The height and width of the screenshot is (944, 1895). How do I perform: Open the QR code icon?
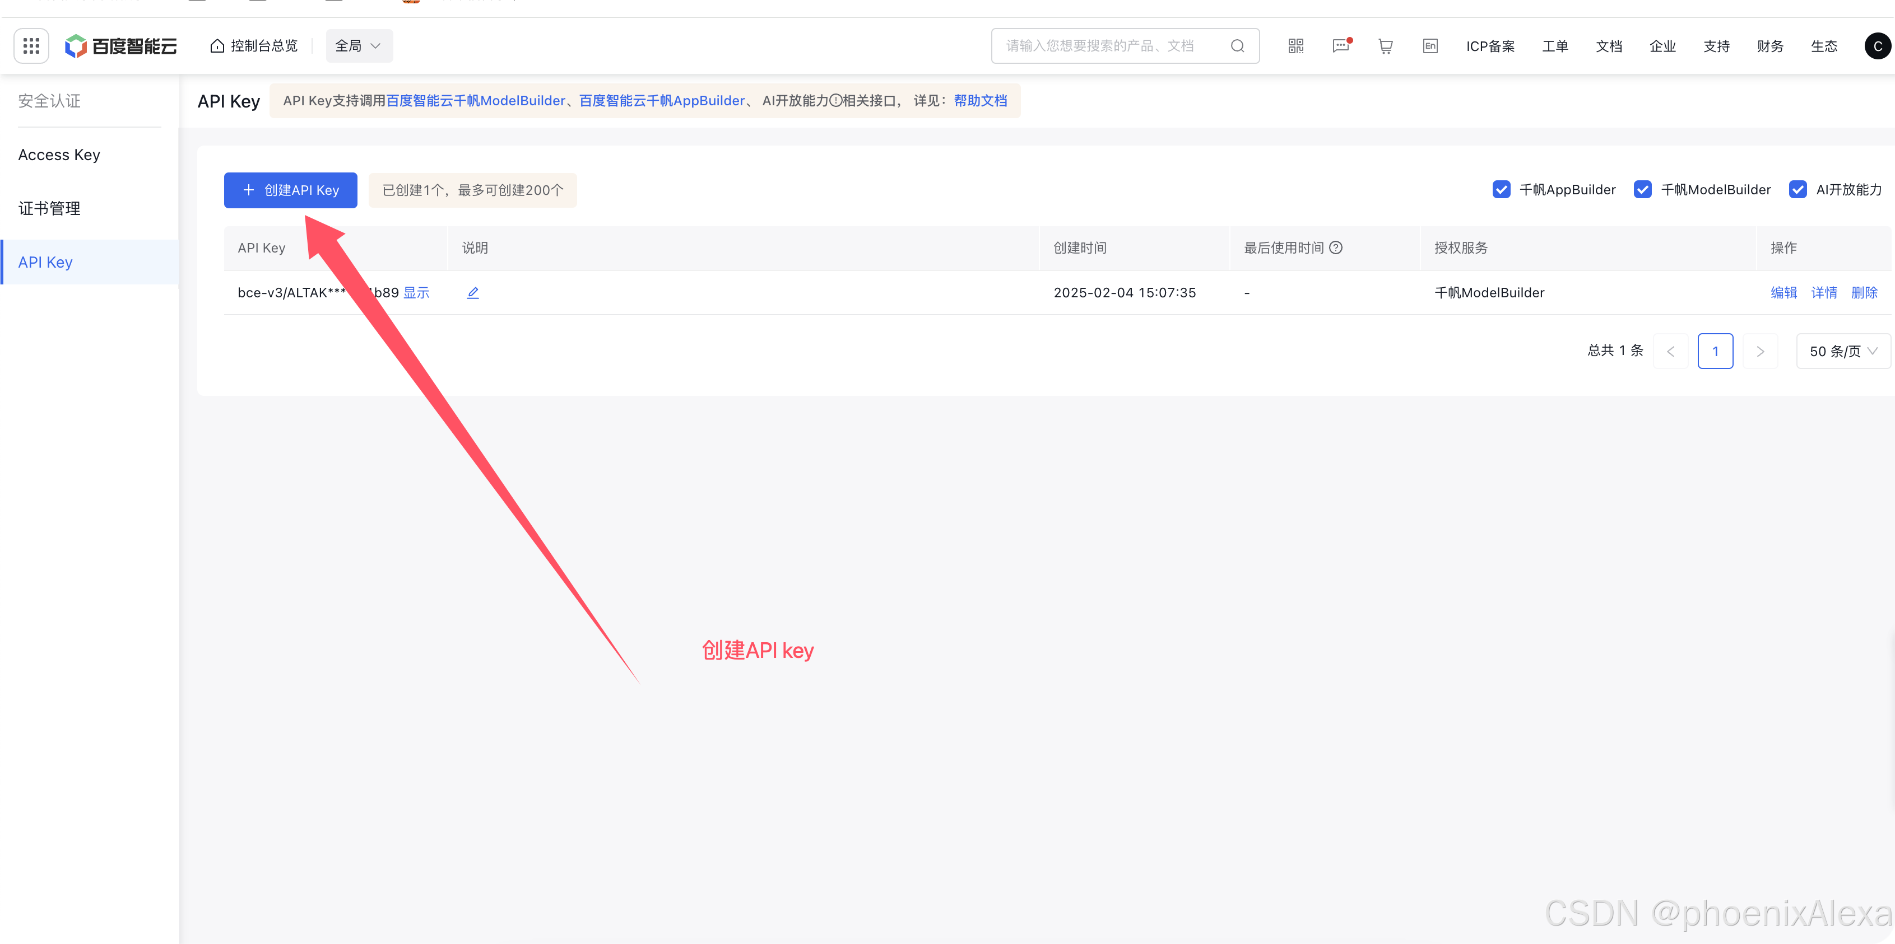(1295, 46)
